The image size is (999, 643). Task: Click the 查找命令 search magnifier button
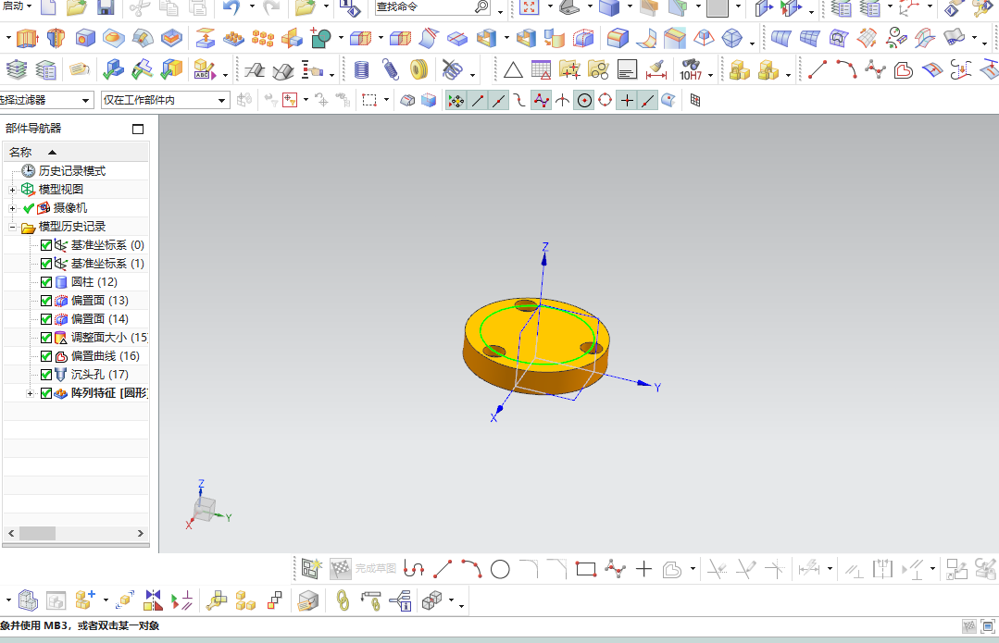click(x=482, y=7)
